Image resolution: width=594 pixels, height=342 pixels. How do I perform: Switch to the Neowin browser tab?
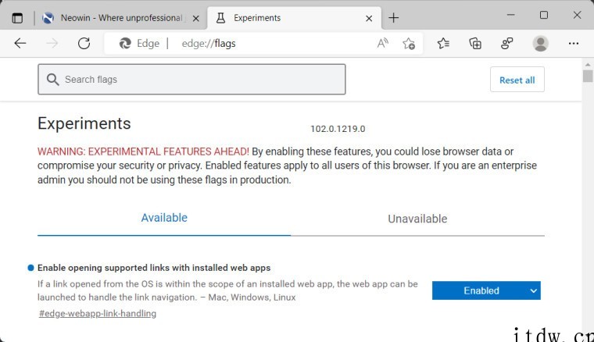click(116, 18)
